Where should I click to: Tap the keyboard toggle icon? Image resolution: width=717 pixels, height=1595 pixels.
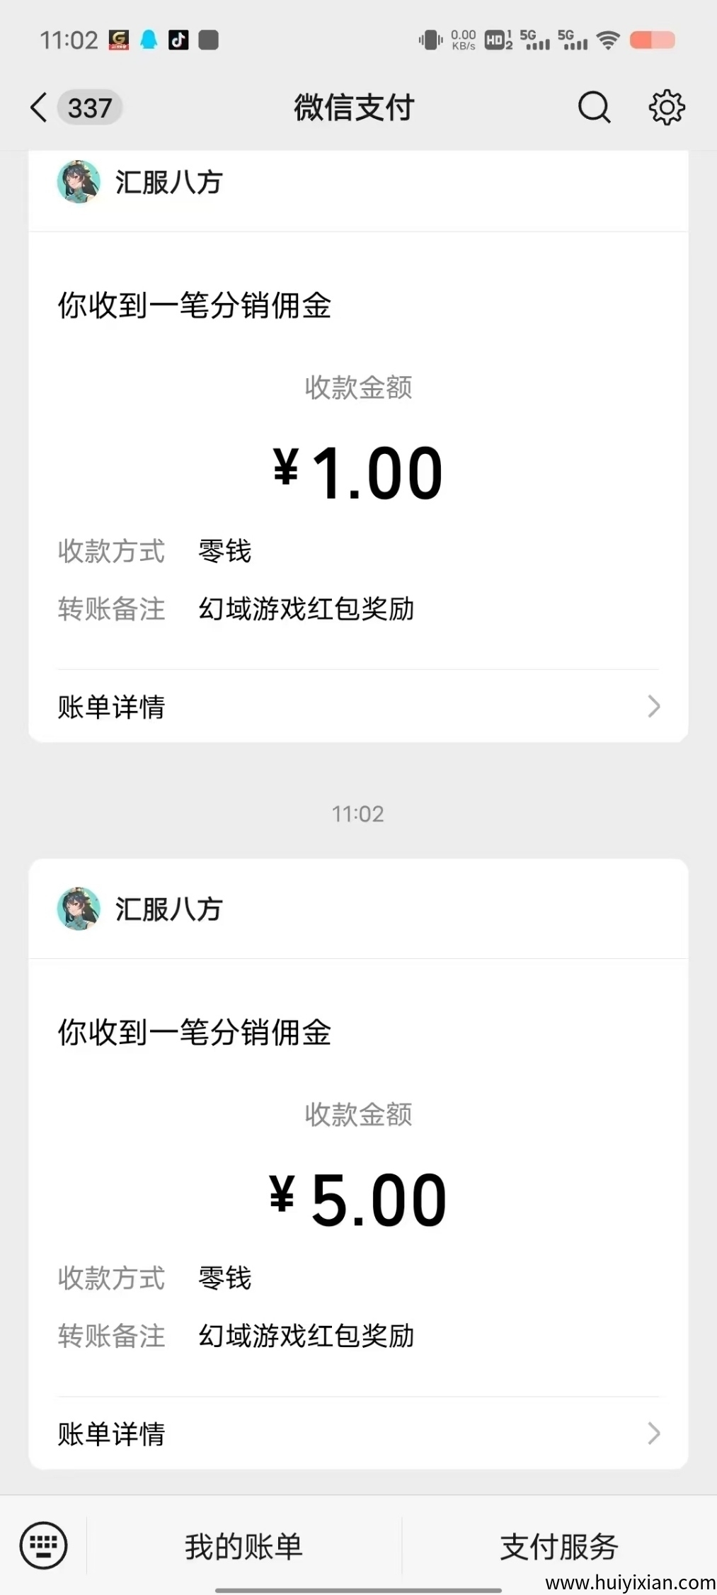[44, 1545]
